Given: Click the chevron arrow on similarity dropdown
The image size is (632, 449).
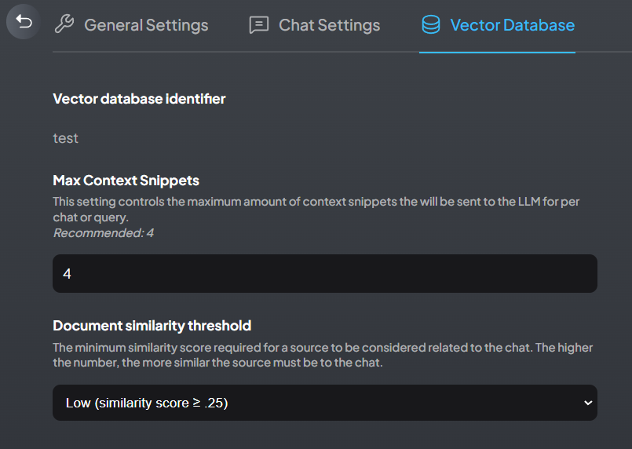Looking at the screenshot, I should pyautogui.click(x=588, y=403).
